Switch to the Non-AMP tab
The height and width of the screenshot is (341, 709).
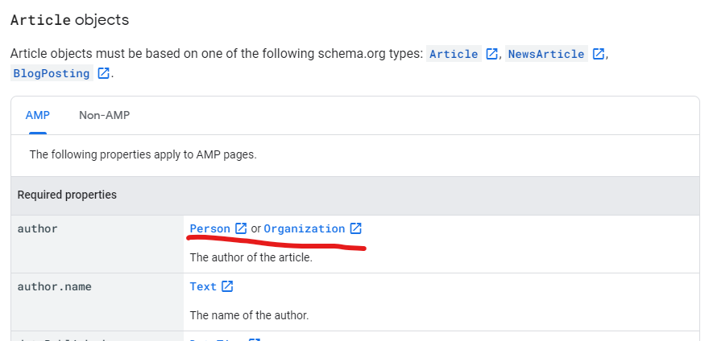104,115
